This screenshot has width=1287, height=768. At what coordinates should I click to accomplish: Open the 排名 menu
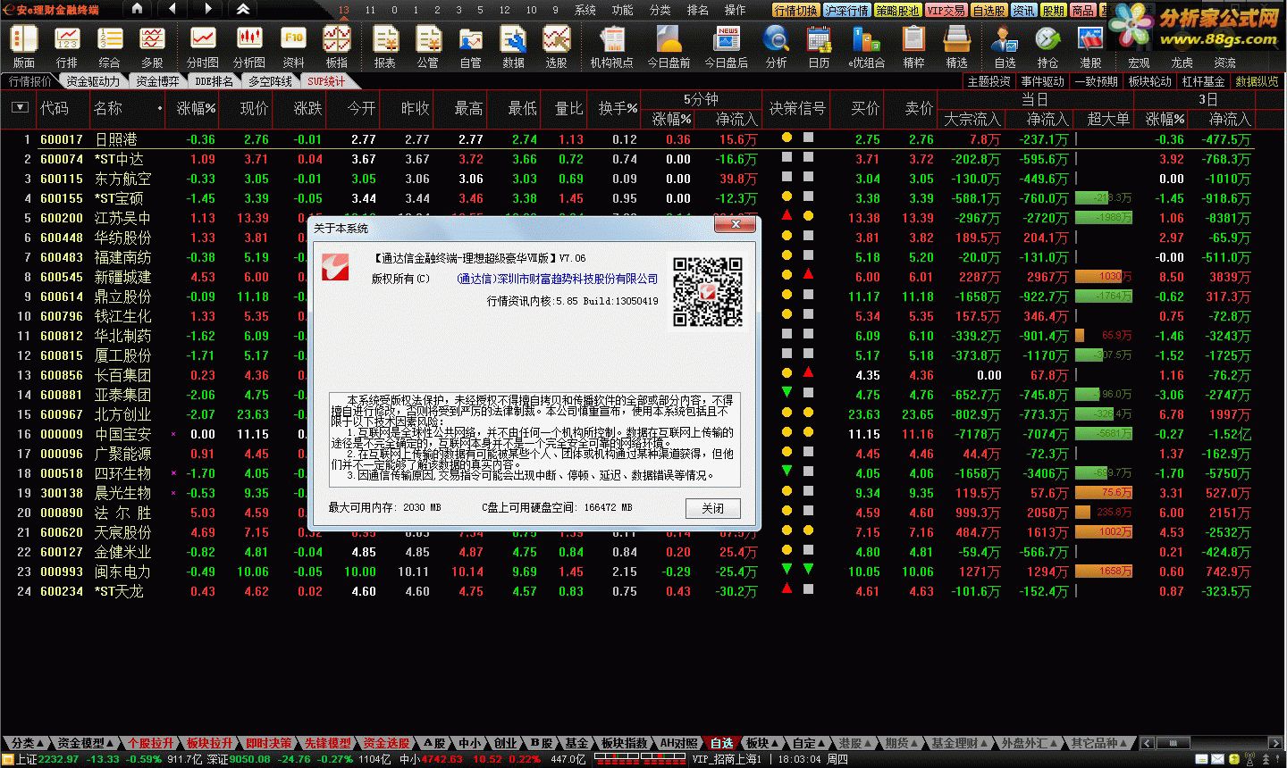click(x=697, y=10)
